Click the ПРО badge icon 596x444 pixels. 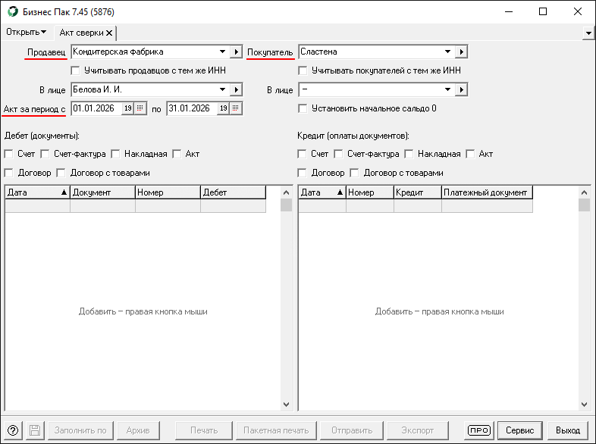[479, 430]
